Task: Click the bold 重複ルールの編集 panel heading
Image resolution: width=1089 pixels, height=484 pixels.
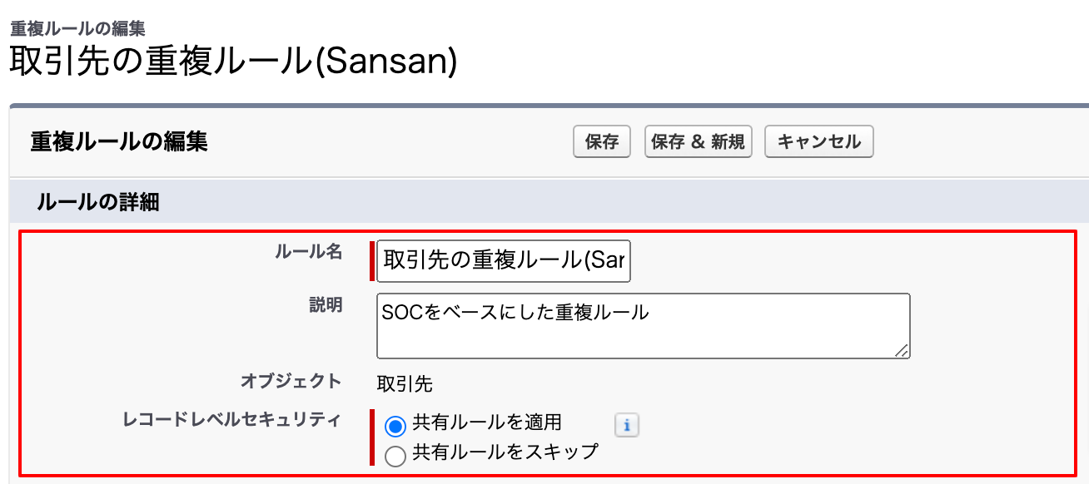Action: coord(119,141)
